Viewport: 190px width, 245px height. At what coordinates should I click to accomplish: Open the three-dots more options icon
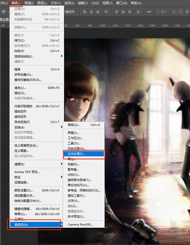pos(149,12)
